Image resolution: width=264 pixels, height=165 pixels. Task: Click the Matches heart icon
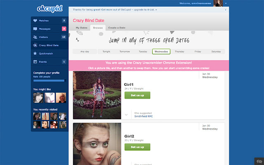click(35, 20)
